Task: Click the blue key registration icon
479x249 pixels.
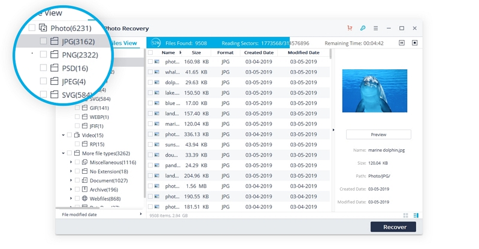Action: [x=363, y=28]
